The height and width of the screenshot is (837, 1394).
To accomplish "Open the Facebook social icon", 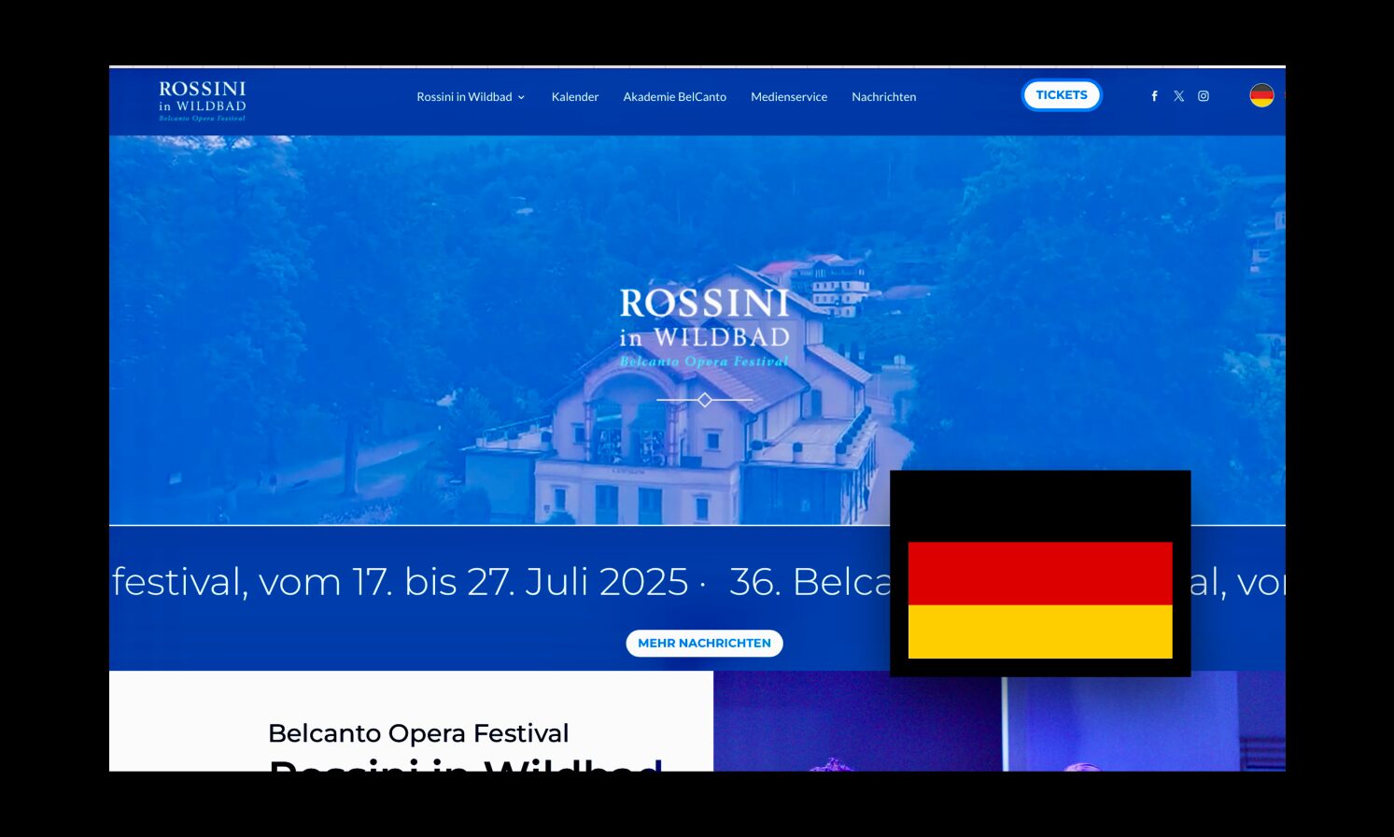I will coord(1154,96).
